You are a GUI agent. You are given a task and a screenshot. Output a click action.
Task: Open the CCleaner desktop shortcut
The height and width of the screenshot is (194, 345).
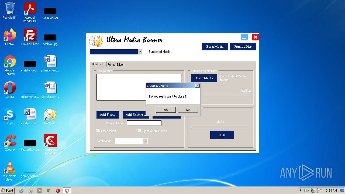pyautogui.click(x=10, y=143)
